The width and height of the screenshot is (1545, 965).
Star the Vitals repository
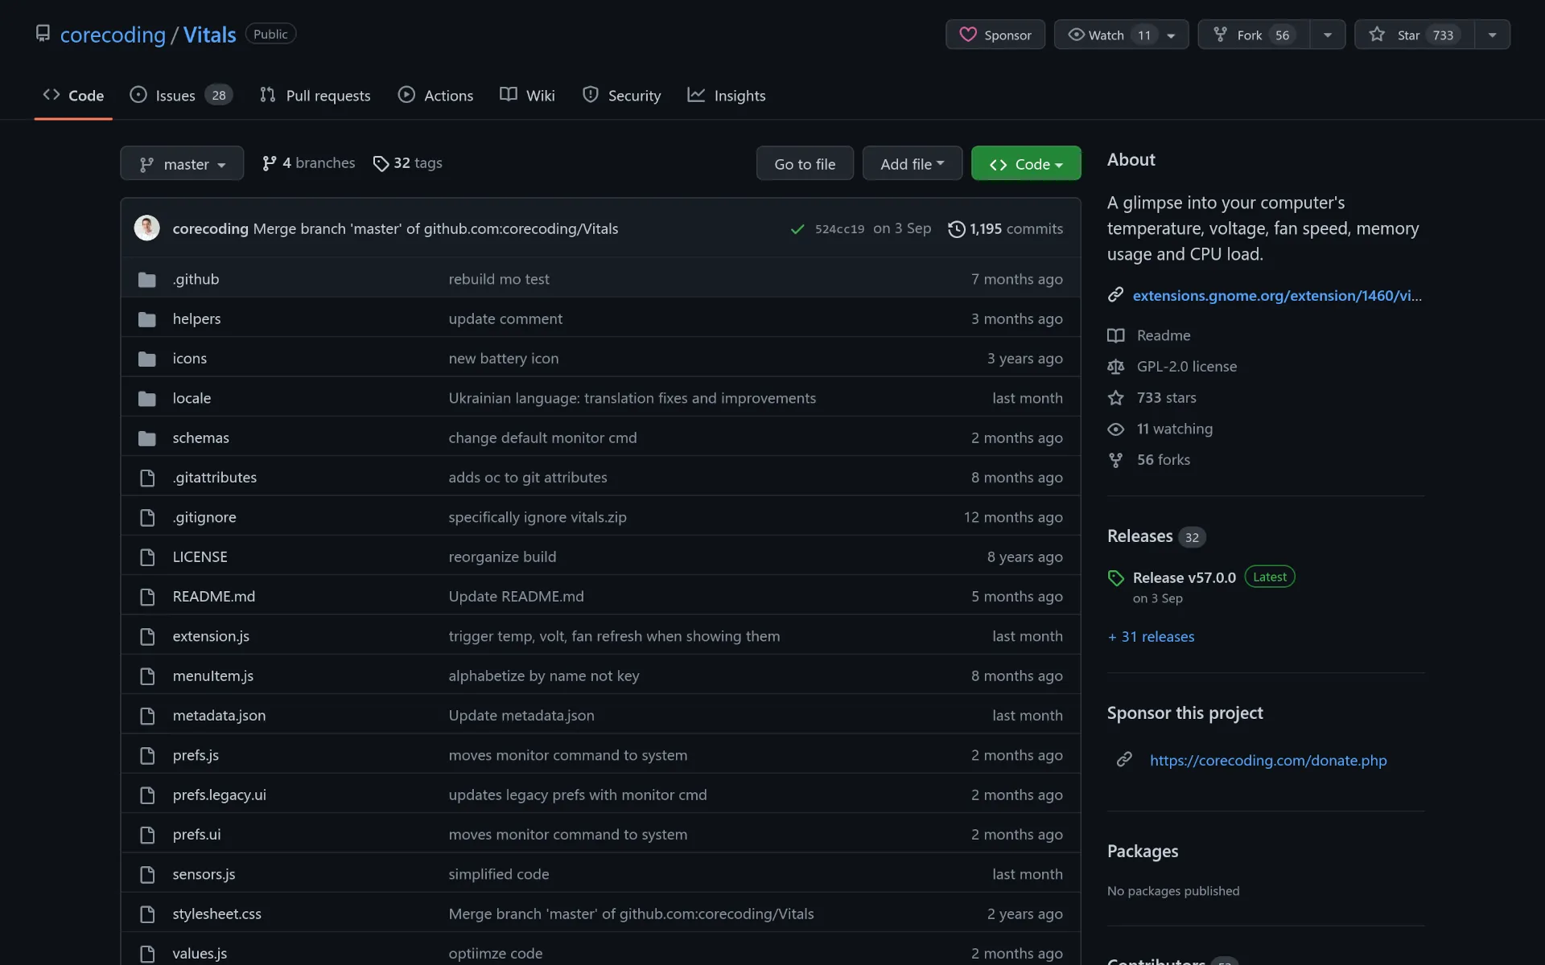1414,35
